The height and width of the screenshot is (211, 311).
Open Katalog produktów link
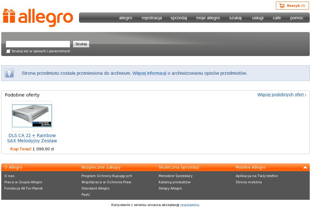(x=174, y=182)
